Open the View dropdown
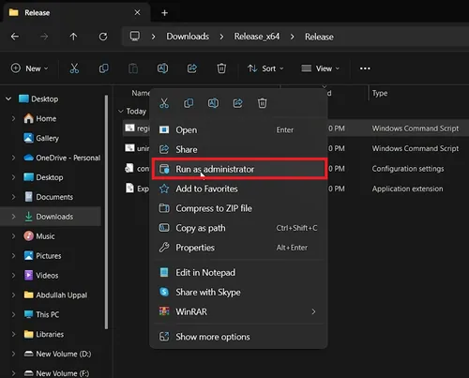The width and height of the screenshot is (469, 378). coord(320,68)
